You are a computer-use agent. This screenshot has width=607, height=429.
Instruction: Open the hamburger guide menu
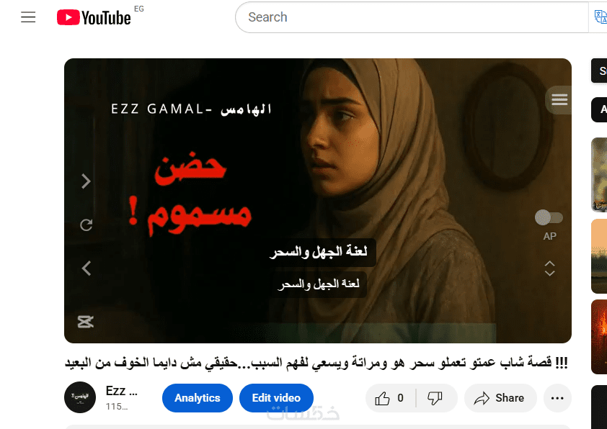pyautogui.click(x=28, y=17)
